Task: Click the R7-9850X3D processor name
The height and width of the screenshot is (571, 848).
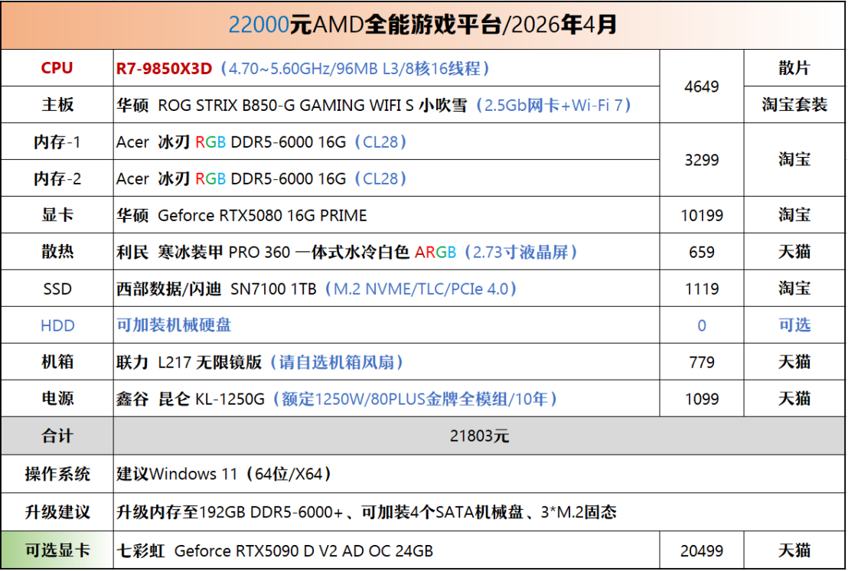Action: 164,69
